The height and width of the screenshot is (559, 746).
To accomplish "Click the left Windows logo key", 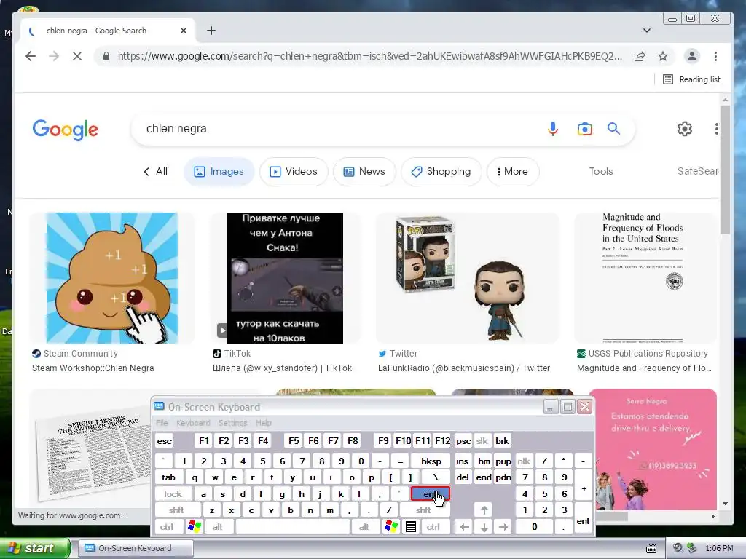I will pyautogui.click(x=195, y=526).
